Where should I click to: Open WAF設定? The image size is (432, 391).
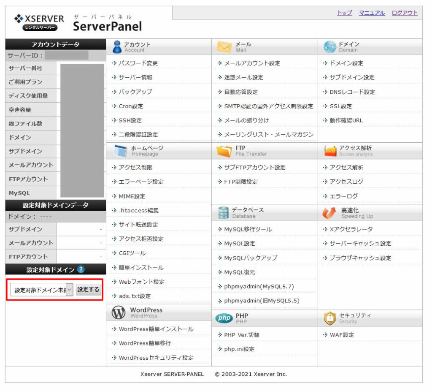pos(342,335)
